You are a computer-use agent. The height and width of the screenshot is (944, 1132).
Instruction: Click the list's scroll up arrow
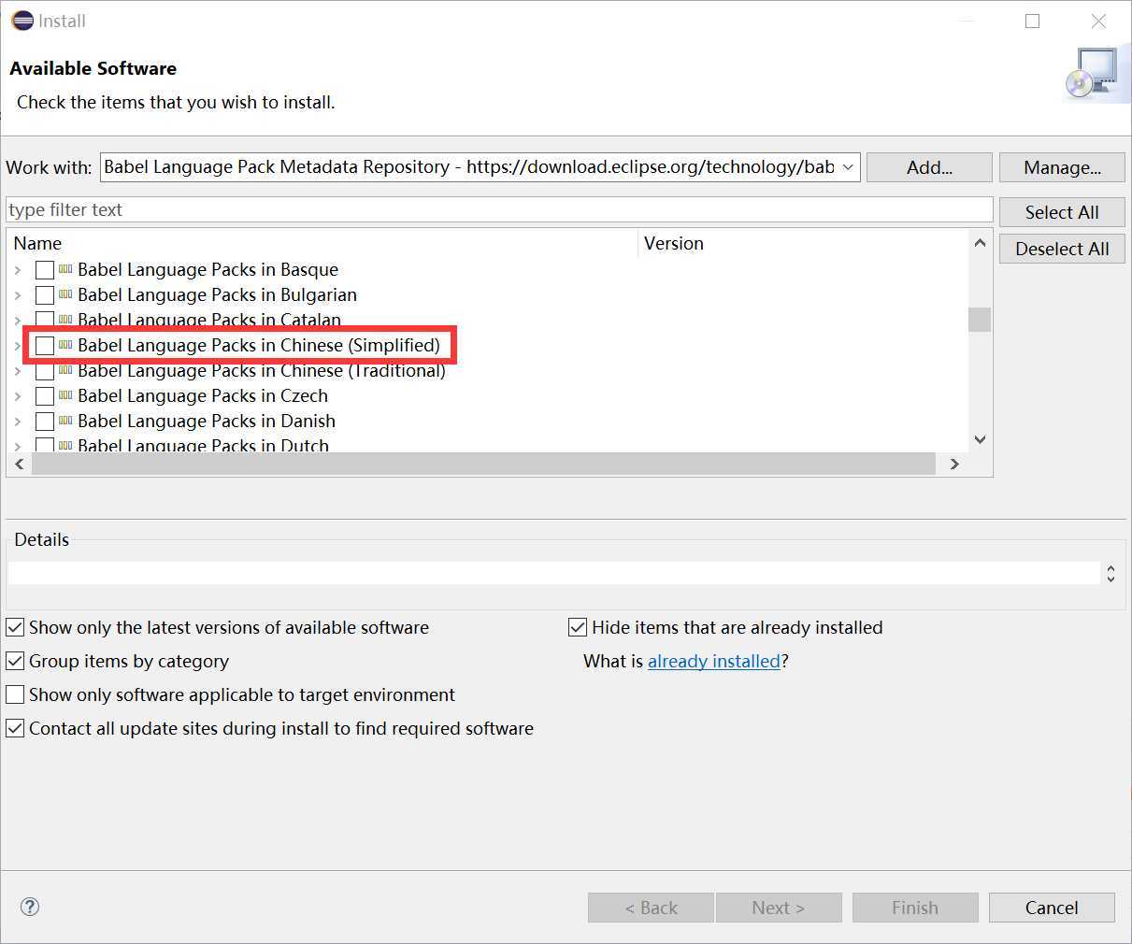click(980, 243)
